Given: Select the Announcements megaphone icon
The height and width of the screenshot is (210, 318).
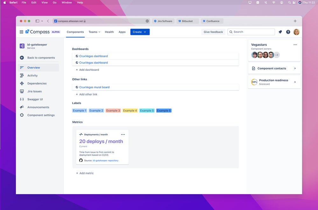Looking at the screenshot, I should coord(22,107).
